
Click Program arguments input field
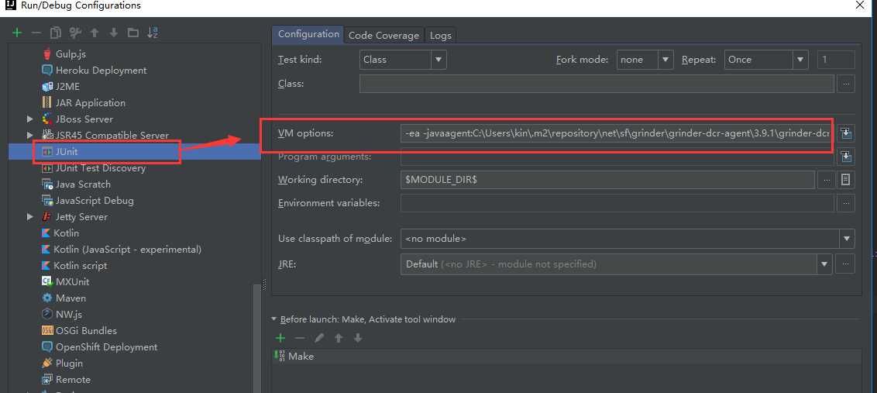[x=617, y=157]
